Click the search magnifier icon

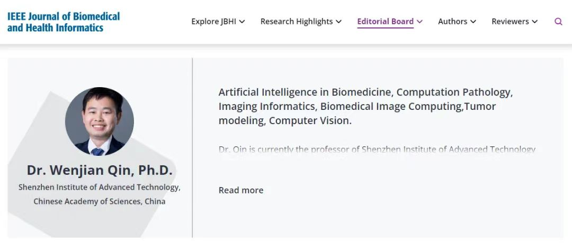[558, 22]
